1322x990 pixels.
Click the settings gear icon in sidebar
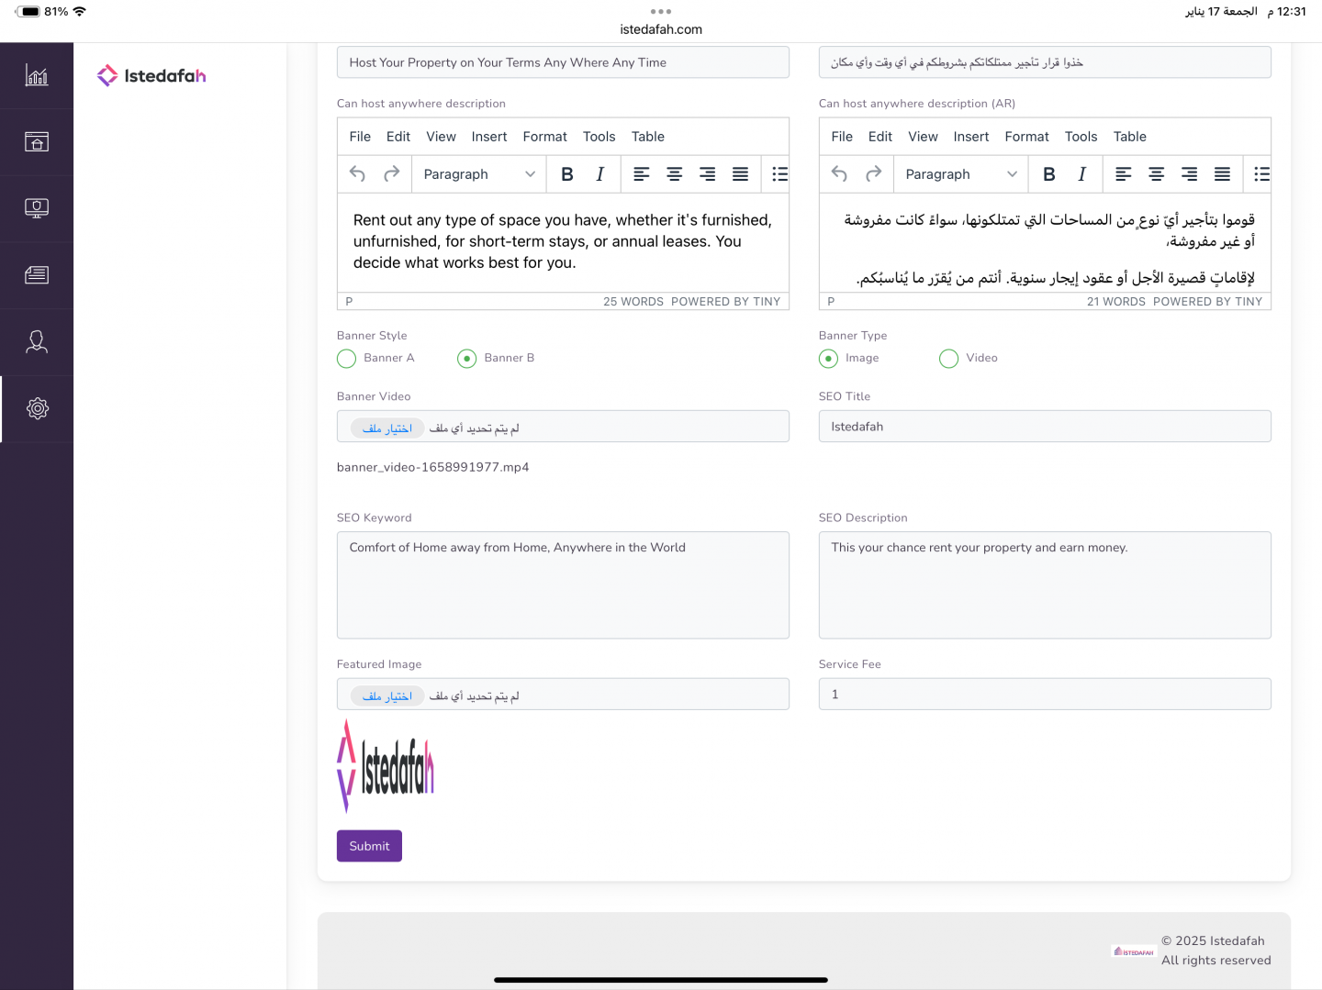pos(37,408)
